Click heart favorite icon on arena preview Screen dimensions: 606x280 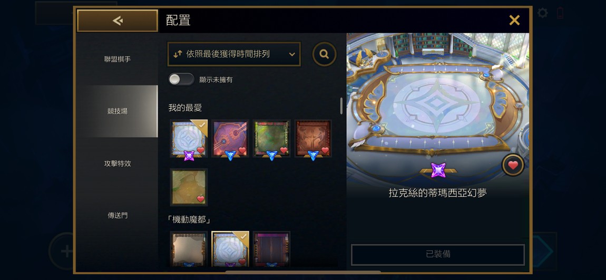tap(513, 166)
